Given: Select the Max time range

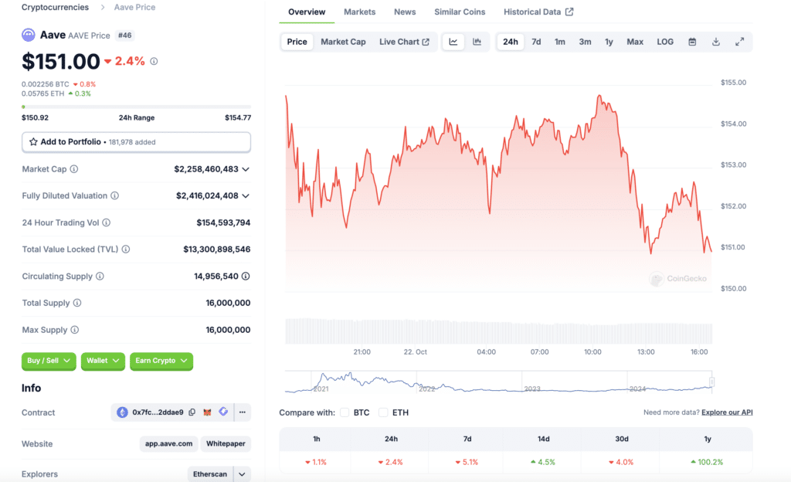Looking at the screenshot, I should 635,42.
